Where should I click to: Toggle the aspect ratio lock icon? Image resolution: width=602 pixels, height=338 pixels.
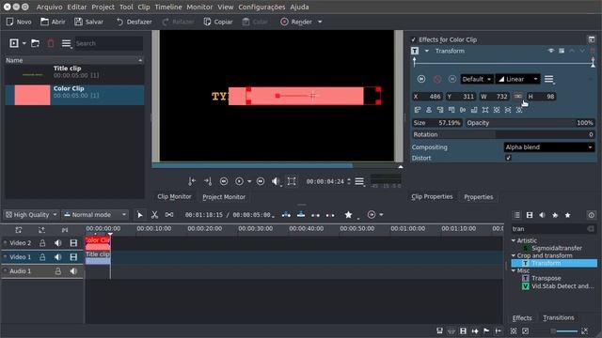518,96
